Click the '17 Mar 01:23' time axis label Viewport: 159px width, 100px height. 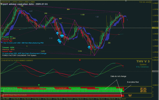pos(90,99)
